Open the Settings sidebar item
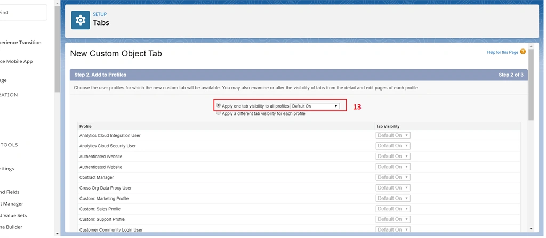546x238 pixels. (7, 169)
